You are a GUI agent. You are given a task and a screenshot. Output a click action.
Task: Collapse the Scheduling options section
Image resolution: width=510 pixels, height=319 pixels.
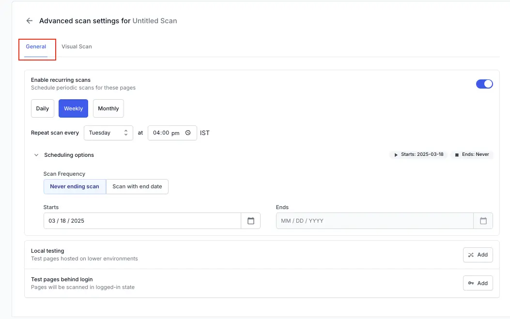click(36, 155)
